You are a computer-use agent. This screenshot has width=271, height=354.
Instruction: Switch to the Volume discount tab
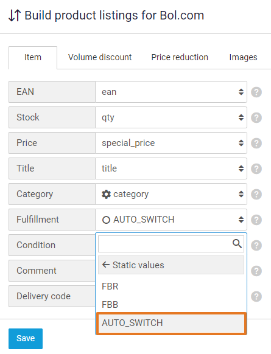click(100, 57)
